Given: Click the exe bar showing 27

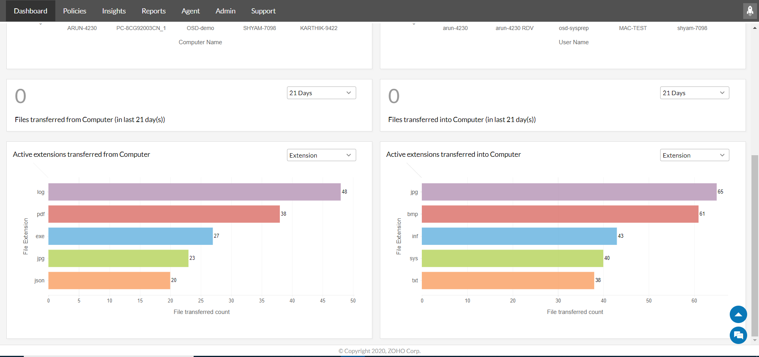Looking at the screenshot, I should 130,236.
